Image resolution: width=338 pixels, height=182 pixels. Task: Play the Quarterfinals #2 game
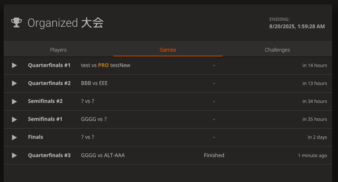14,83
